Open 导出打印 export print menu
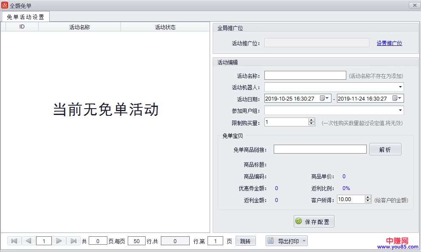This screenshot has height=252, width=421. [x=286, y=241]
